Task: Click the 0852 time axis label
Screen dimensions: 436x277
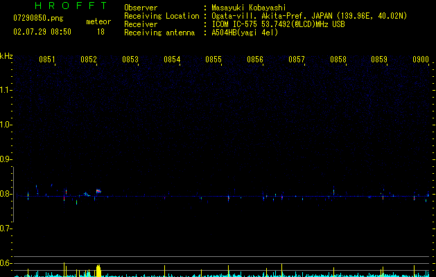Action: coord(89,60)
